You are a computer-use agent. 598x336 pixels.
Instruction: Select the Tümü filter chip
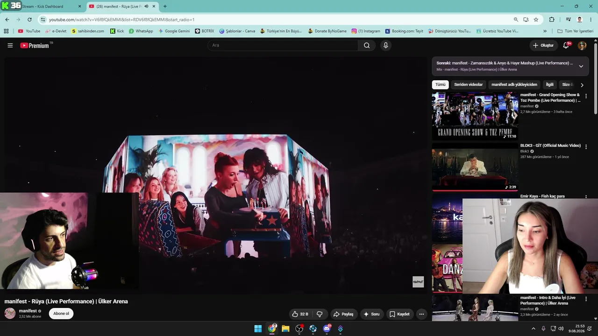click(x=440, y=84)
